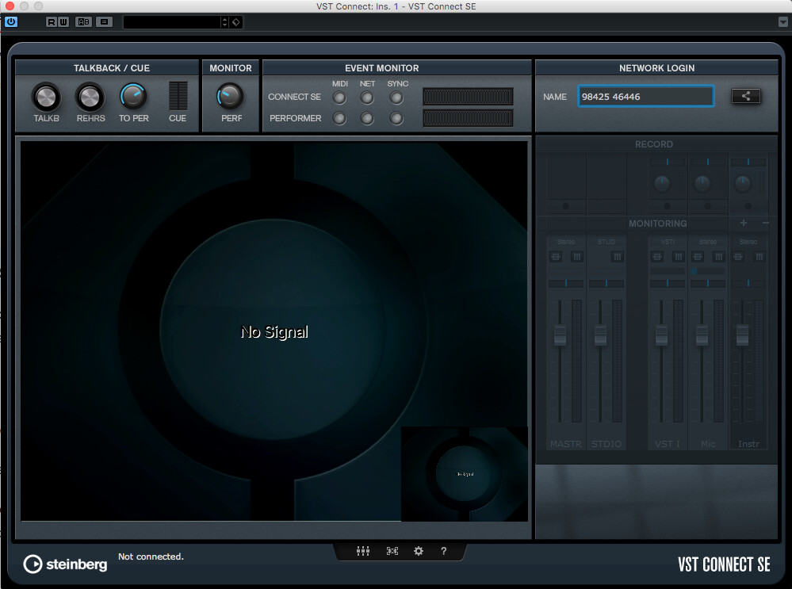
Task: Click the Connect SE MIDI indicator
Action: click(339, 98)
